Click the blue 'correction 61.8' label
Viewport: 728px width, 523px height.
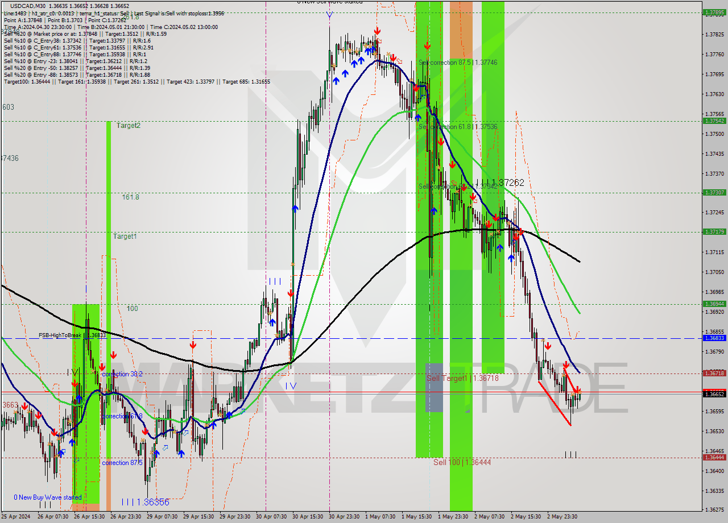tap(122, 416)
